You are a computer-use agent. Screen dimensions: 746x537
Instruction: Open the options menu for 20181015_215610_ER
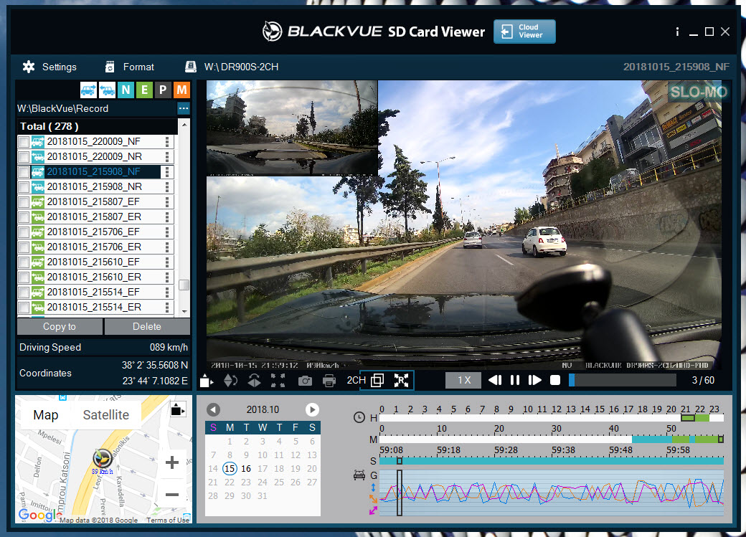pyautogui.click(x=167, y=277)
